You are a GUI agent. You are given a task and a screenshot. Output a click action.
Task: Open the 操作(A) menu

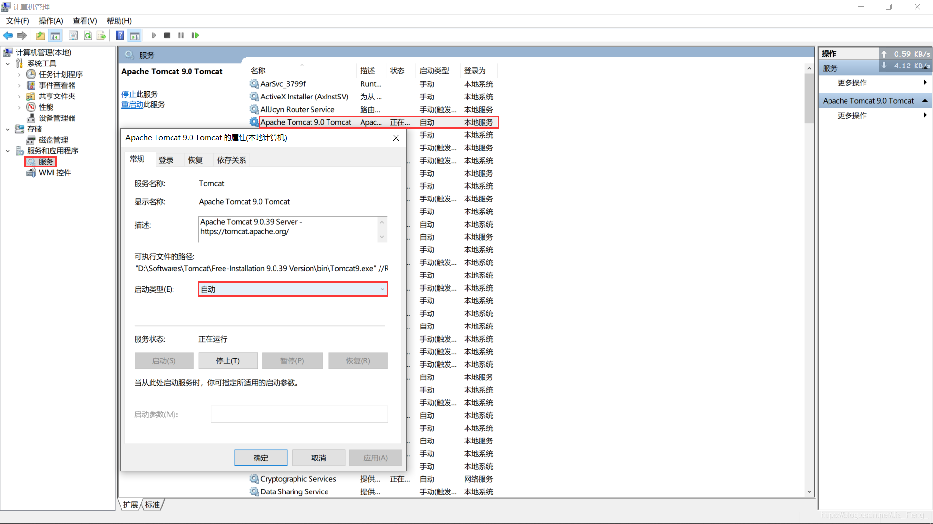point(51,21)
